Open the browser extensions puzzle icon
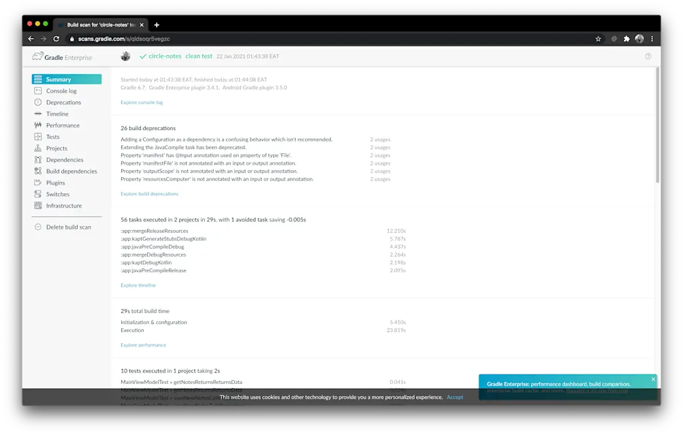This screenshot has height=435, width=683. pyautogui.click(x=626, y=39)
